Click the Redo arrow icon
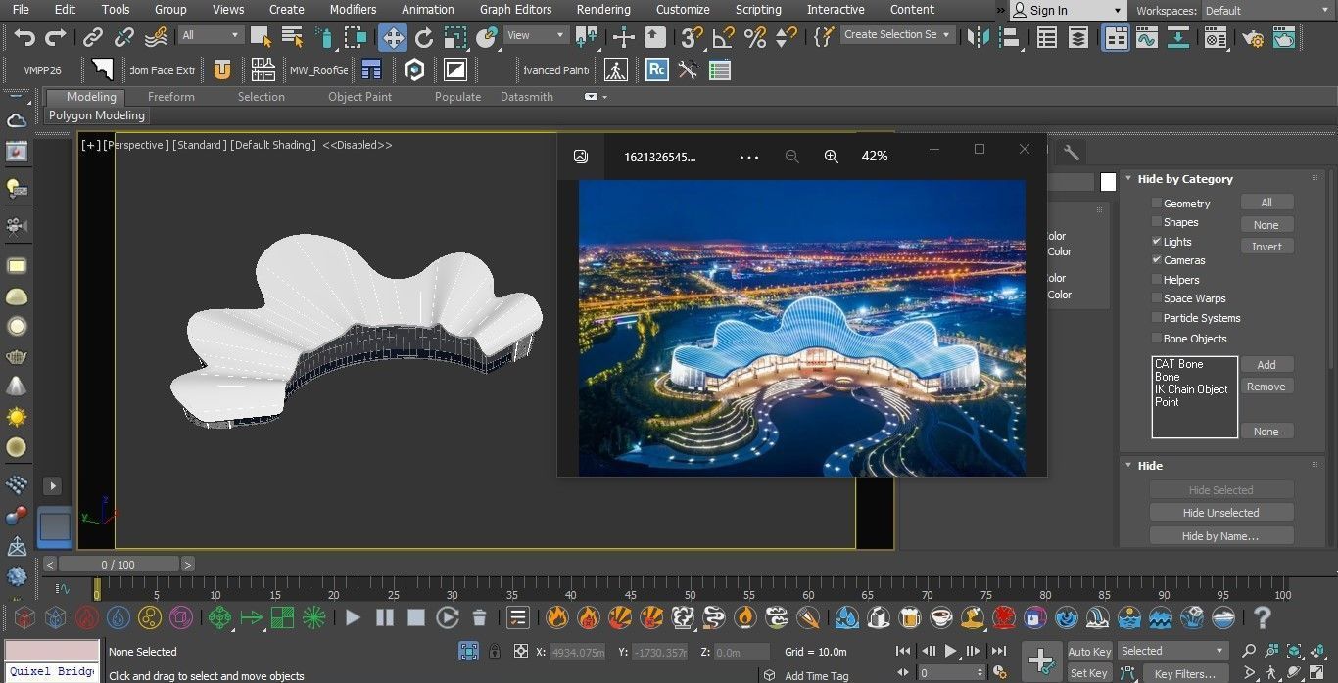Screen dimensions: 1338x683 [x=56, y=38]
